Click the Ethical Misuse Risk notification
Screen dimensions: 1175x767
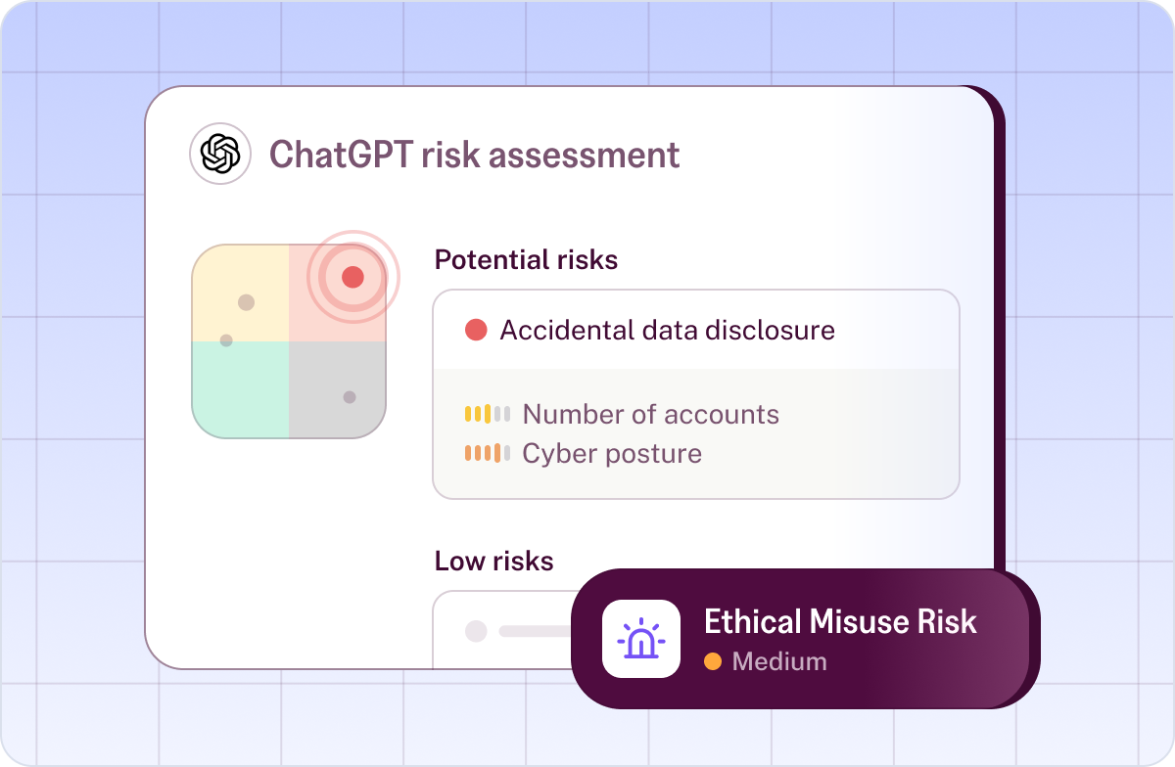coord(805,638)
